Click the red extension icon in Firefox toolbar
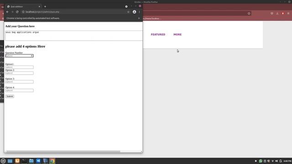The image size is (292, 164). 283,13
